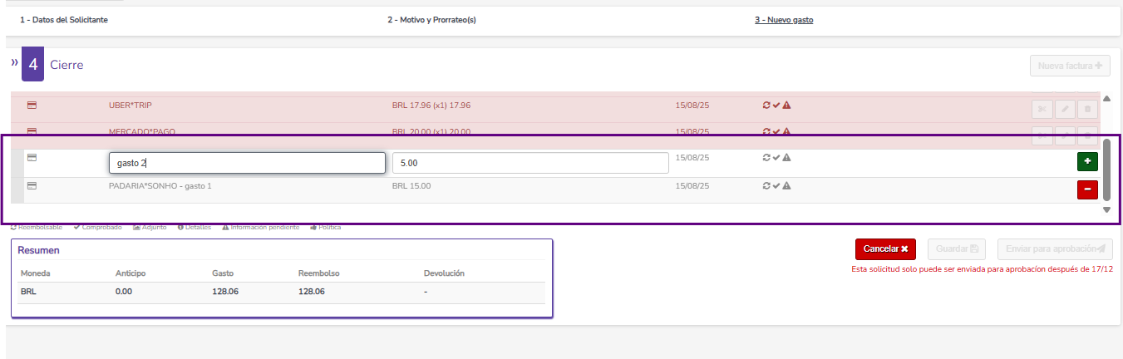Screen dimensions: 1123x359
Task: Switch to step 3 - Nuevo gasto
Action: click(x=784, y=20)
